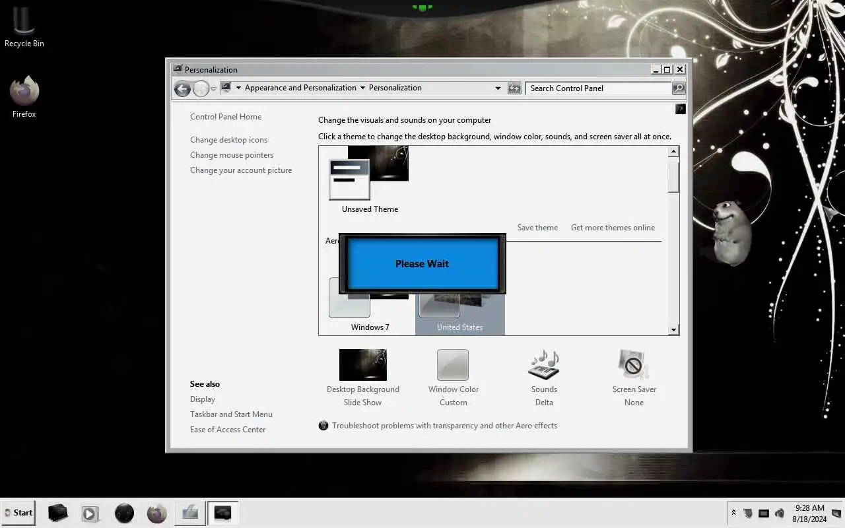Image resolution: width=845 pixels, height=528 pixels.
Task: Switch to the active Personalization taskbar button
Action: [223, 512]
